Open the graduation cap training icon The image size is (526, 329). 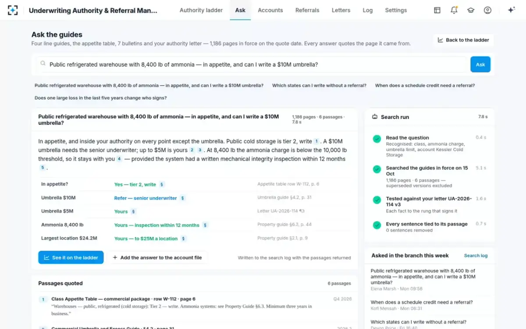(x=471, y=10)
